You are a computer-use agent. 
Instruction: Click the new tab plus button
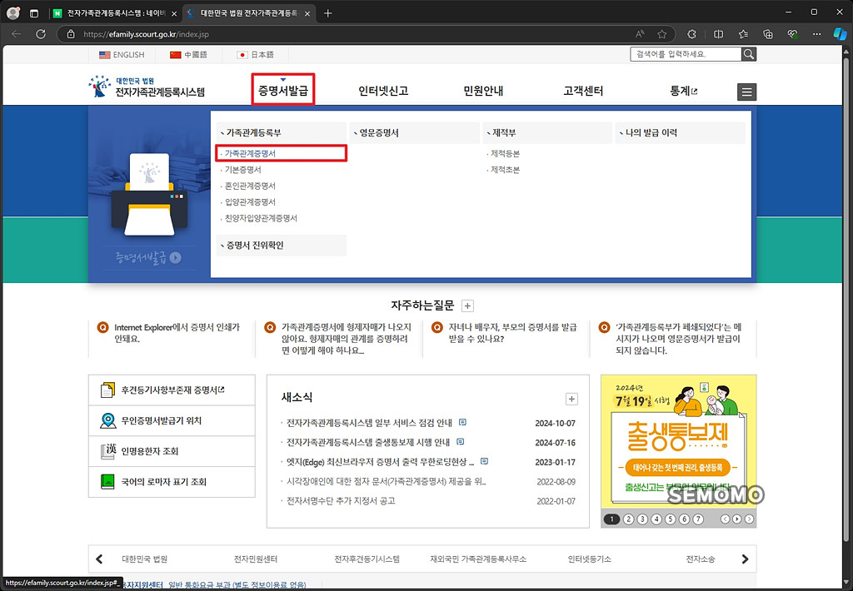327,13
